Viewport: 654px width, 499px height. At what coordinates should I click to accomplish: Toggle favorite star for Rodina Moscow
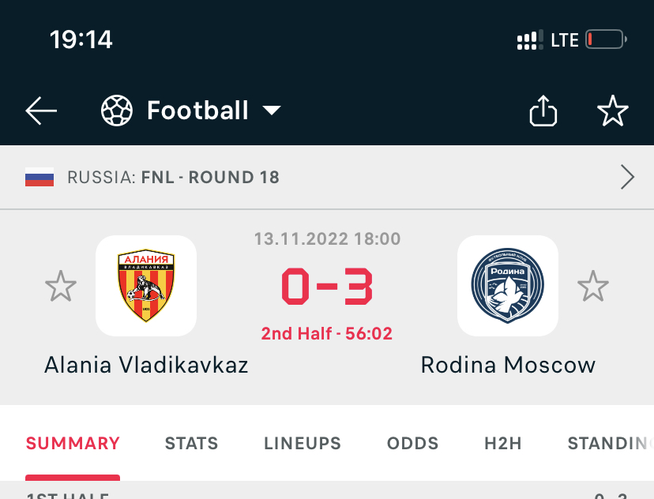593,286
